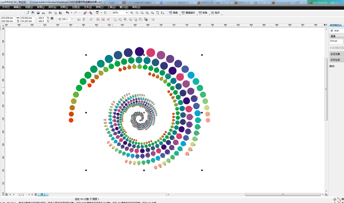Click the Open folder icon

[x=33, y=13]
